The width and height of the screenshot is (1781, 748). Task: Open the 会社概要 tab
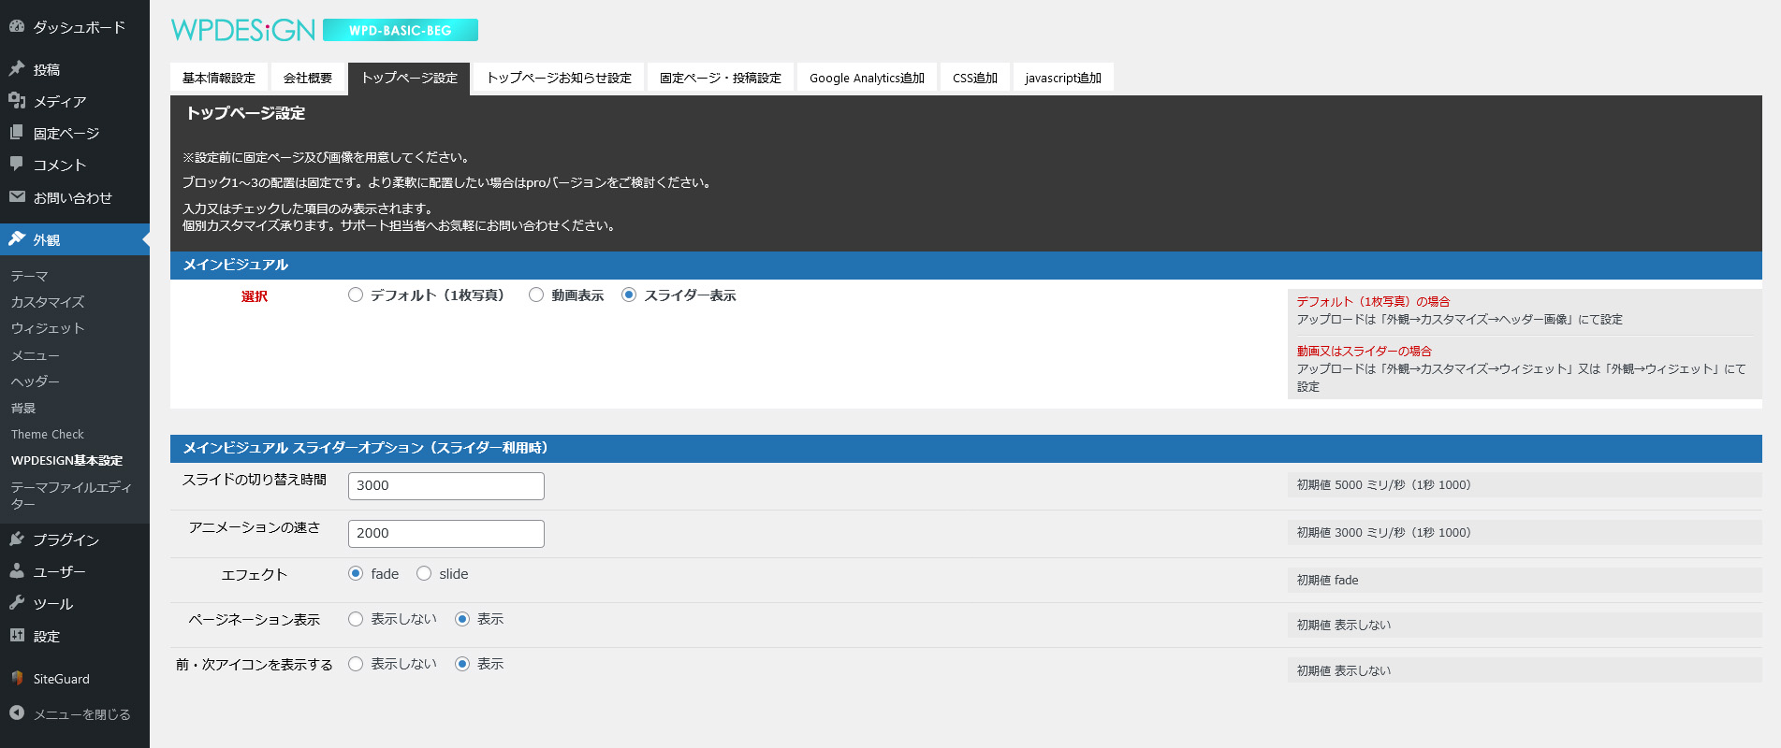[x=308, y=78]
